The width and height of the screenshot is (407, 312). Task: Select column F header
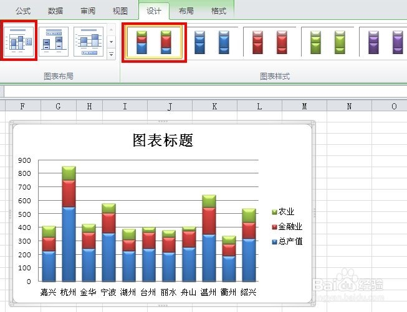point(23,106)
